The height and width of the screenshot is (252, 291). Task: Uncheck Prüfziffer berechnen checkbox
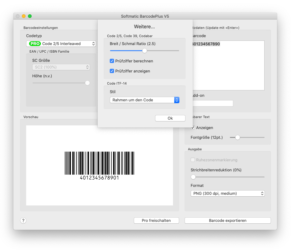[x=112, y=61]
